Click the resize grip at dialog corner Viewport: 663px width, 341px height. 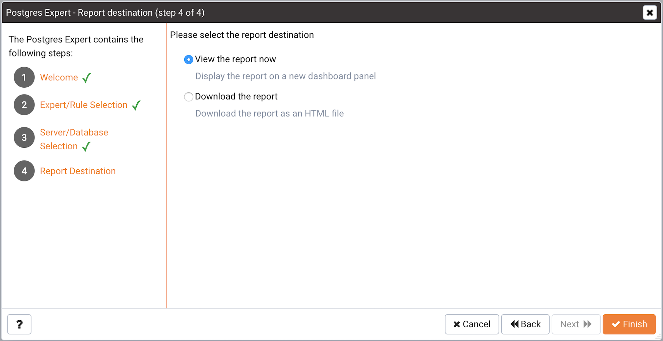pos(658,337)
